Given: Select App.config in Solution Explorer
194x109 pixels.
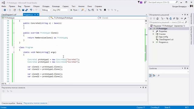Looking at the screenshot, I should coord(163,37).
